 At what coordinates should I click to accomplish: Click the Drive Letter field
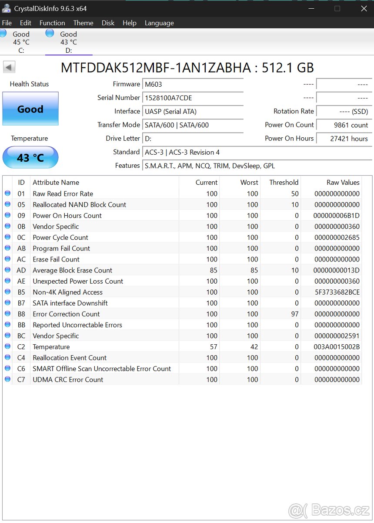coord(193,138)
